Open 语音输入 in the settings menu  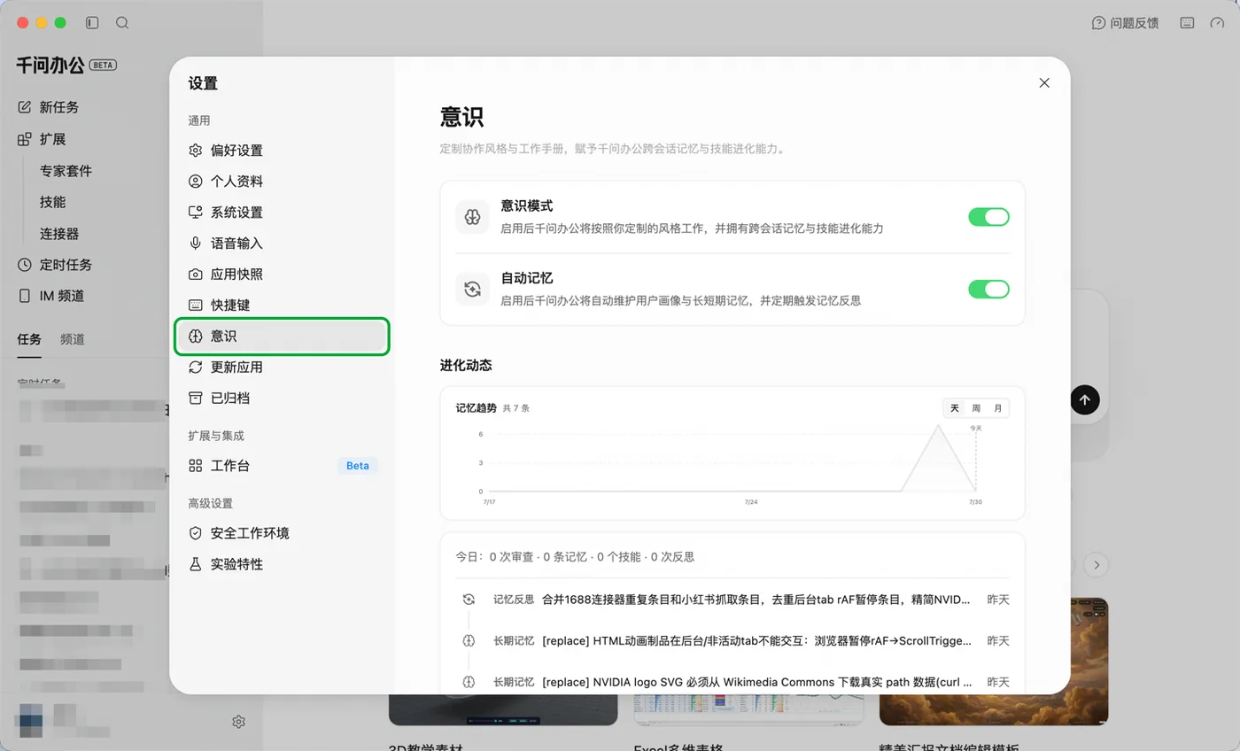[282, 244]
